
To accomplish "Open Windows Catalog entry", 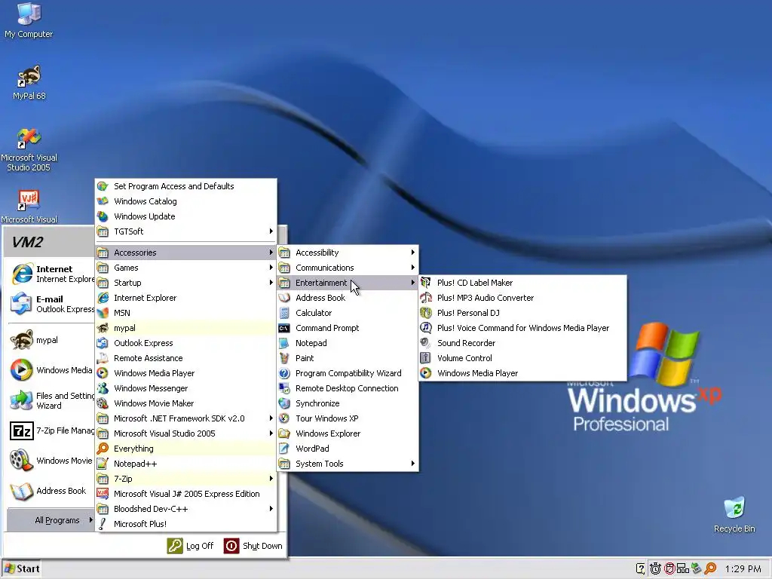I will pos(185,201).
